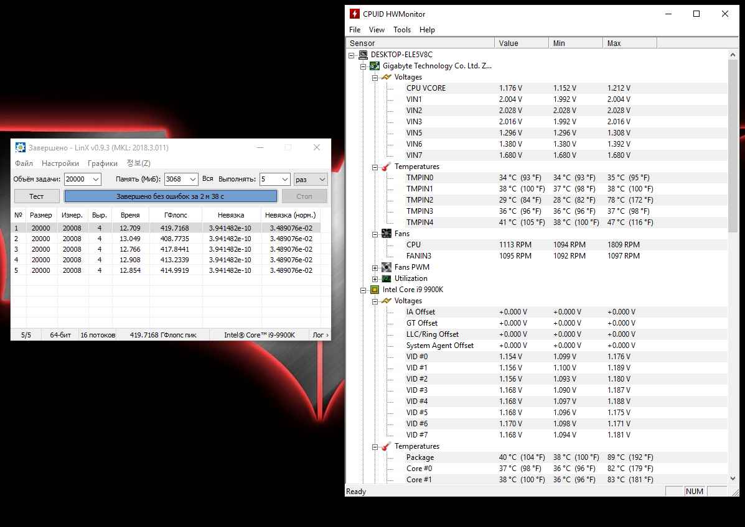
Task: Select LinX result row with 413.2339 GFlops
Action: click(x=166, y=260)
